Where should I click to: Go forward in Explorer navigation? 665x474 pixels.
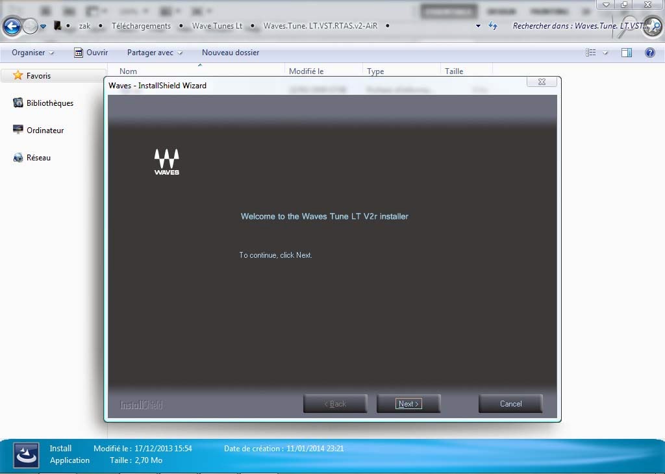(x=30, y=26)
